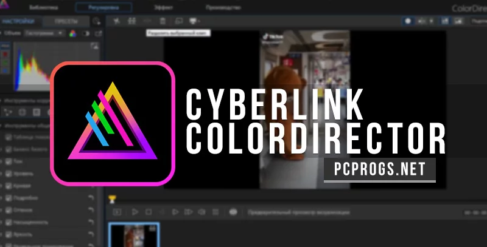
Task: Select the НАСТРОЙКИ sub-tab
Action: [x=19, y=21]
